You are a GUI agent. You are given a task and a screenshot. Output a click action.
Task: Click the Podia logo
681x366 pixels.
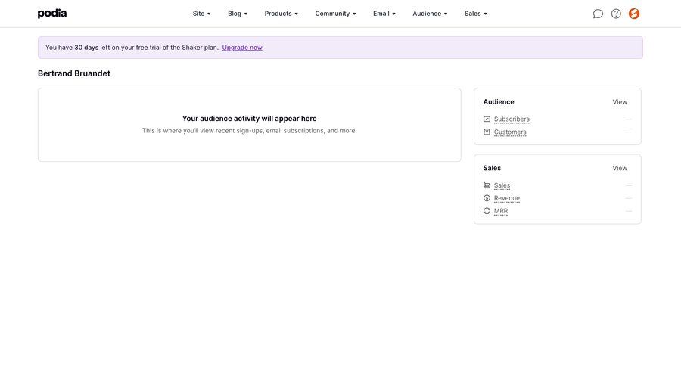pos(52,14)
